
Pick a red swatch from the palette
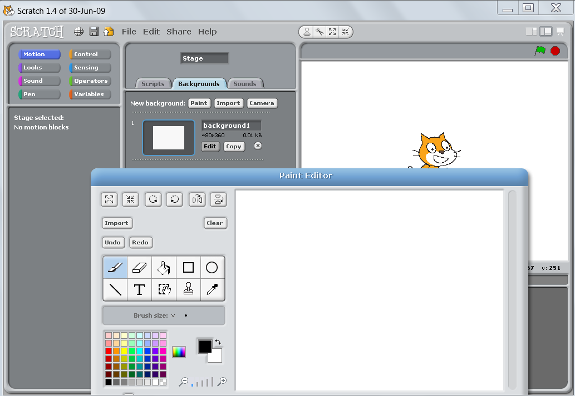[x=109, y=350]
